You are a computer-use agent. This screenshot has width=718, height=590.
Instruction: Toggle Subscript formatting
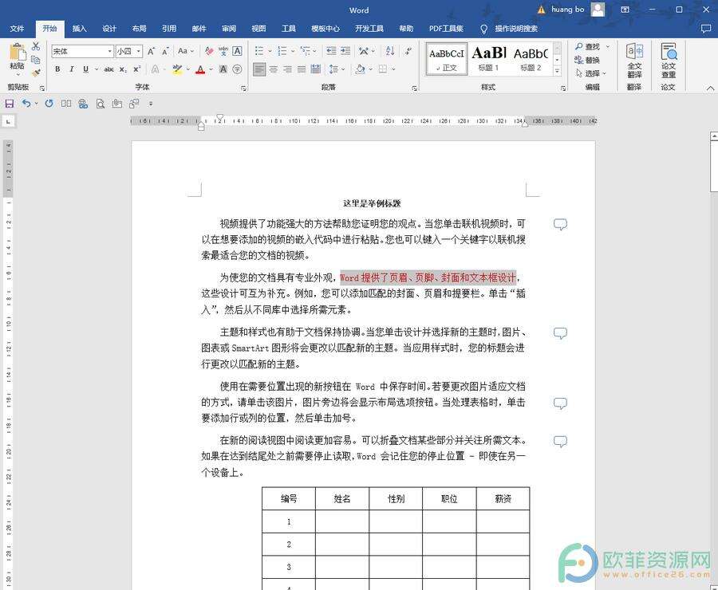123,69
